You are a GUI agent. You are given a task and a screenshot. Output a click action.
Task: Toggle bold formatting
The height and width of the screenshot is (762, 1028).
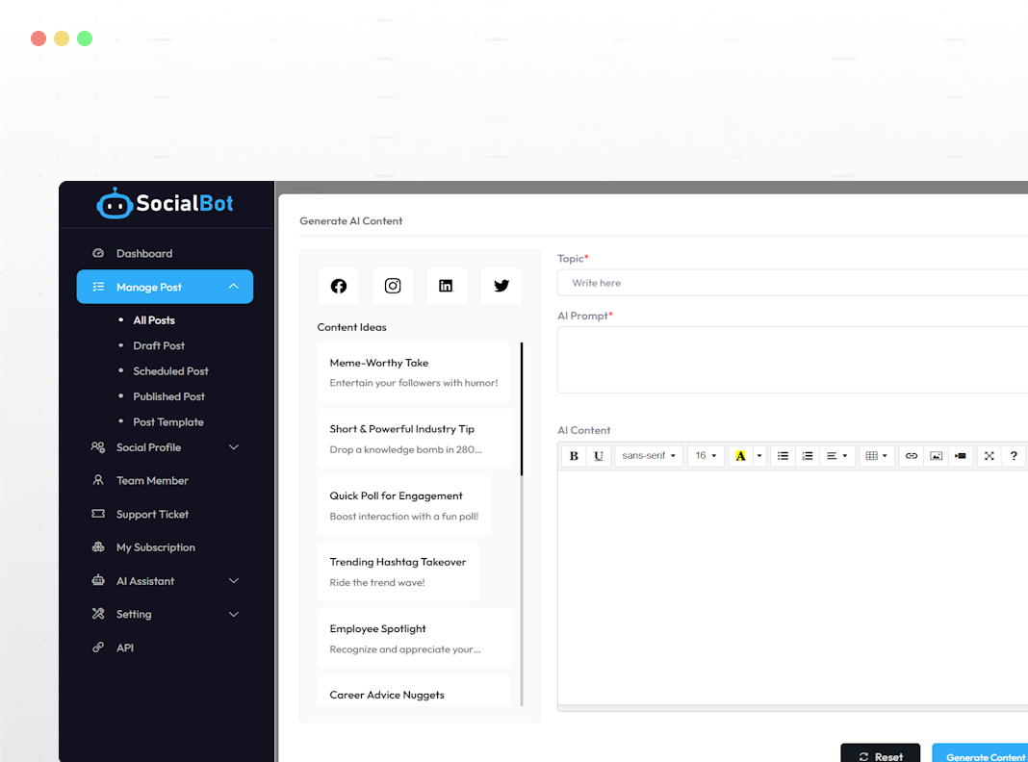click(574, 456)
